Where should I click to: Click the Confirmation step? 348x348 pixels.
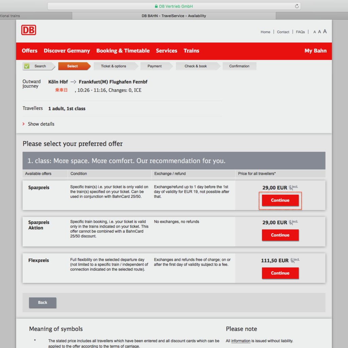[x=240, y=66]
